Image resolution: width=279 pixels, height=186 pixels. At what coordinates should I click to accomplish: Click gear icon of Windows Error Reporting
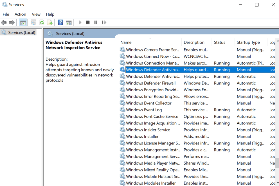(x=122, y=96)
